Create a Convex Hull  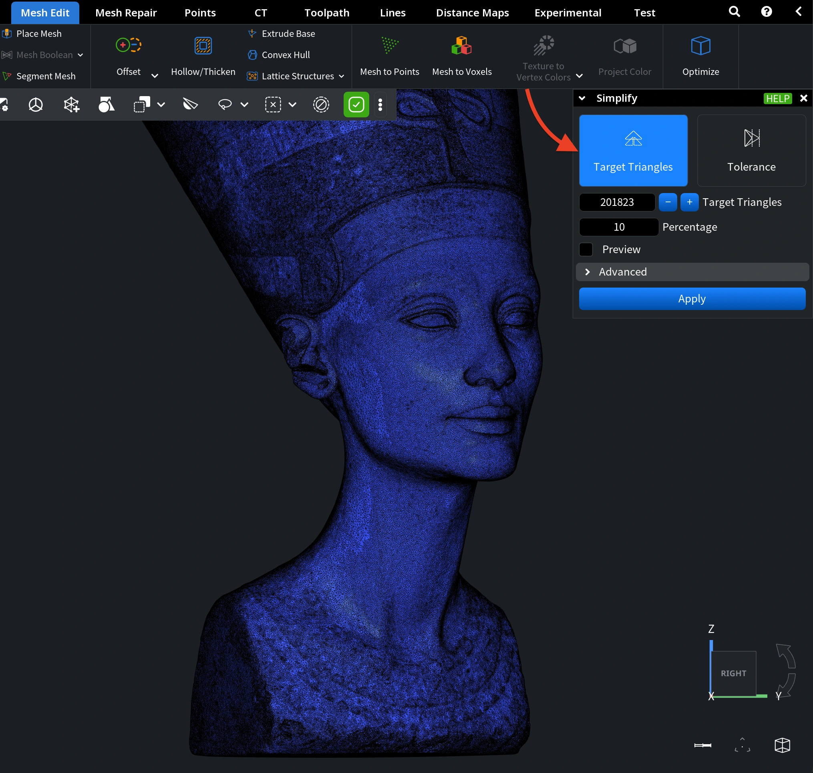(x=279, y=55)
